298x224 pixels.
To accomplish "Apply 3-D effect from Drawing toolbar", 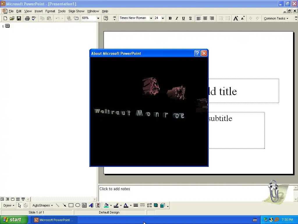I will coord(162,205).
